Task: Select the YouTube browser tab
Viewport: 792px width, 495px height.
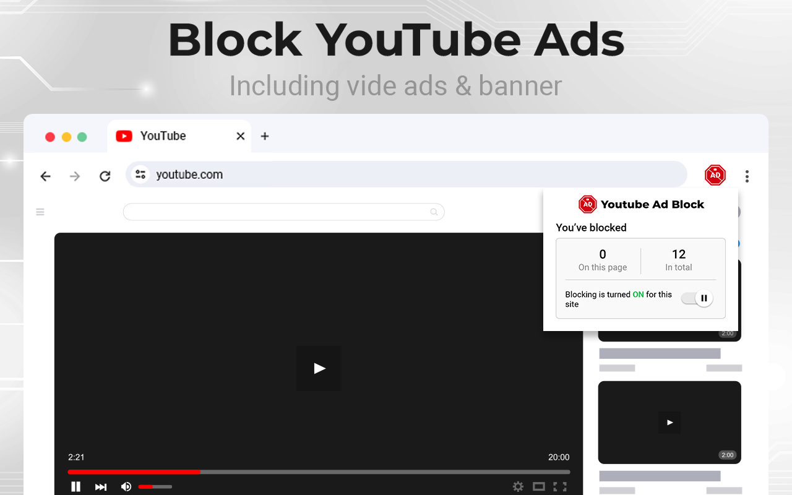Action: pos(179,136)
